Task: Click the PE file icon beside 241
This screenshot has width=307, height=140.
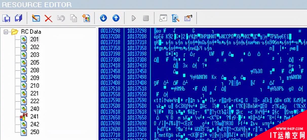Action: [24, 116]
